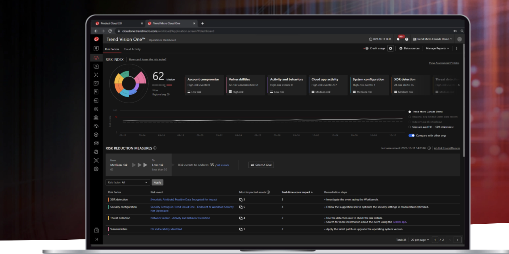Switch to the Risk Factors tab
This screenshot has height=254, width=509.
(x=112, y=49)
